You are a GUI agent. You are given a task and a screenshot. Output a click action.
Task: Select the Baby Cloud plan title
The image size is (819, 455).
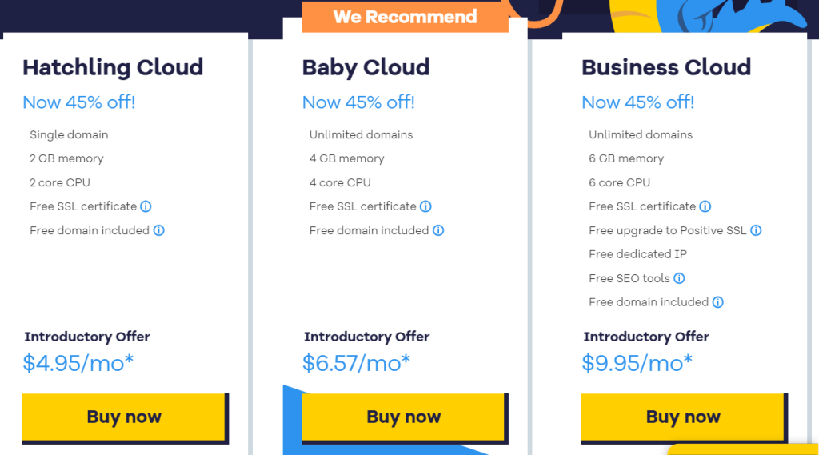(x=366, y=67)
